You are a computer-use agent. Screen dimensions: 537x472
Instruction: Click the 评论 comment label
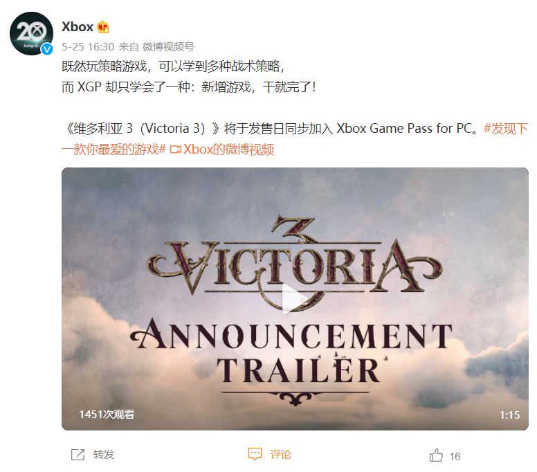click(x=280, y=455)
